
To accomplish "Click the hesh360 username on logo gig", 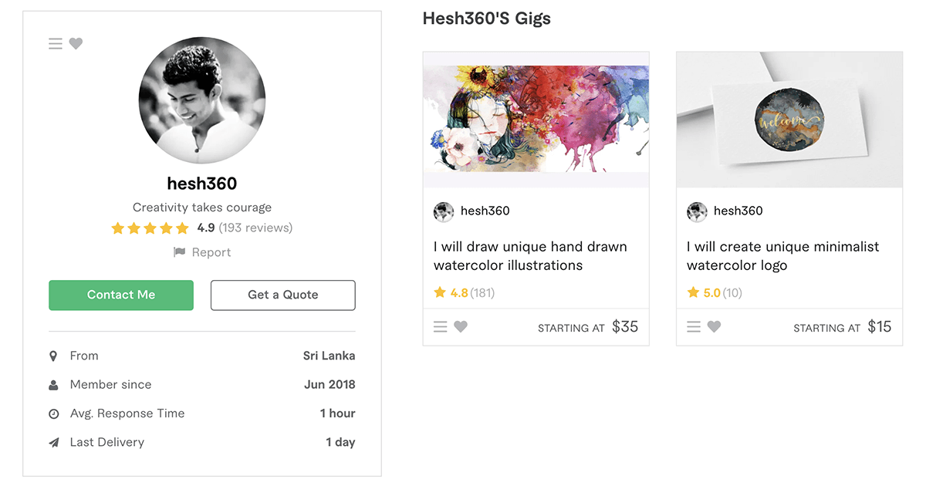I will click(738, 211).
